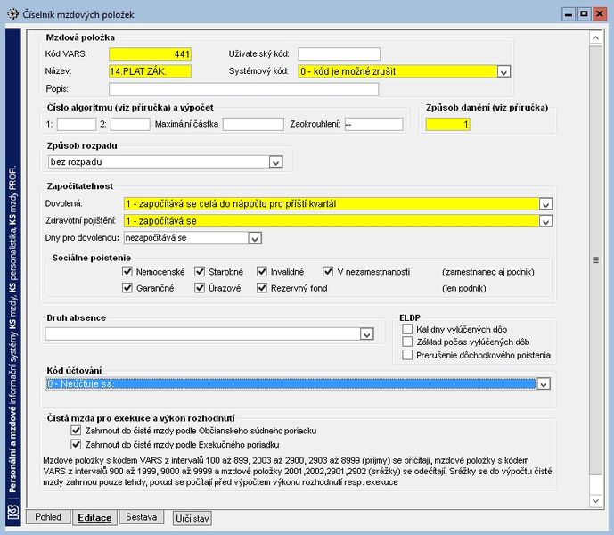Open the Dovolená dropdown arrow
The image size is (614, 535).
click(x=546, y=204)
